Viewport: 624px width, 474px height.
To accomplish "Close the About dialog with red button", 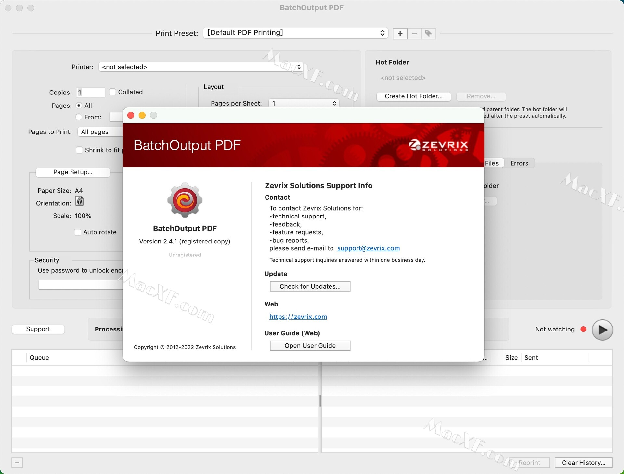I will coord(131,115).
